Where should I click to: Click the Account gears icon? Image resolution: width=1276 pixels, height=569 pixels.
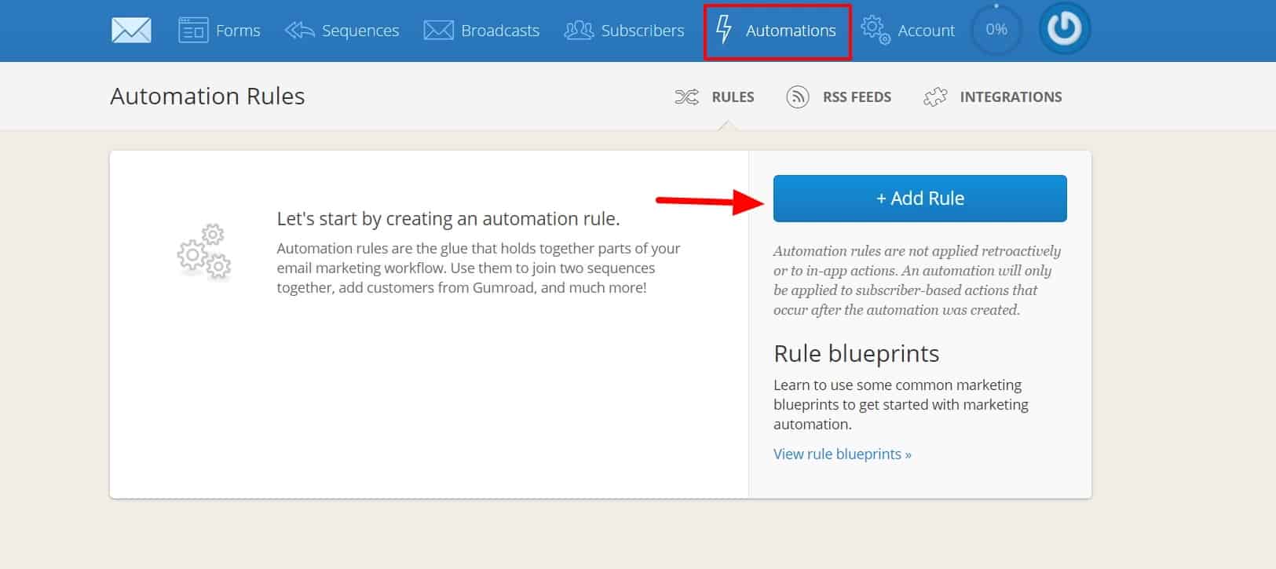pos(876,31)
